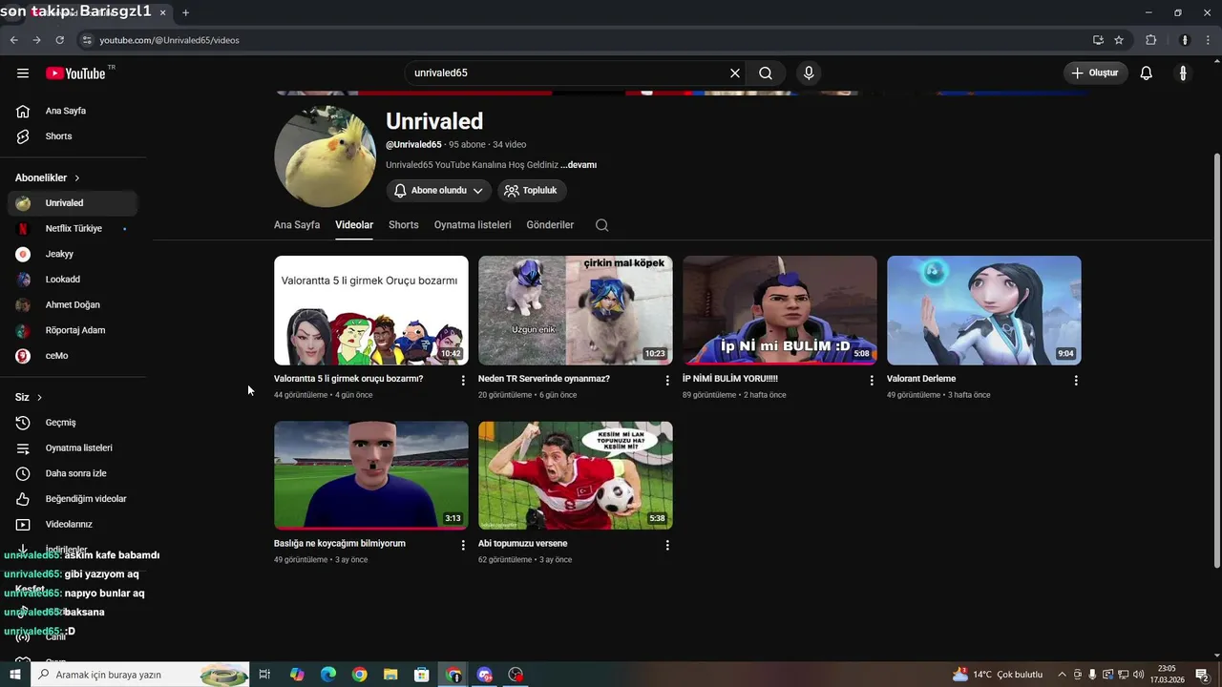Open Jeakyy subscription channel
The height and width of the screenshot is (687, 1222).
point(73,254)
